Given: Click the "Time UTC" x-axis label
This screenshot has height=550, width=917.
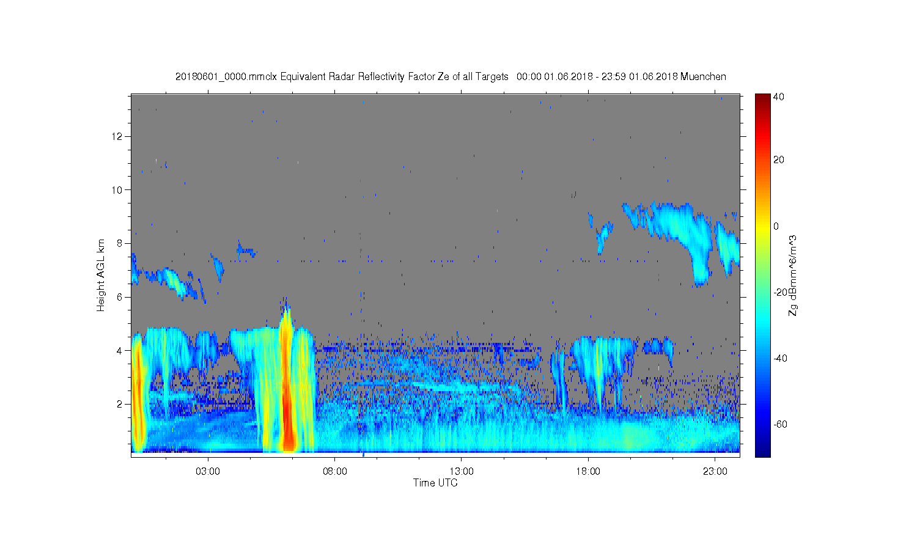Looking at the screenshot, I should pyautogui.click(x=435, y=483).
